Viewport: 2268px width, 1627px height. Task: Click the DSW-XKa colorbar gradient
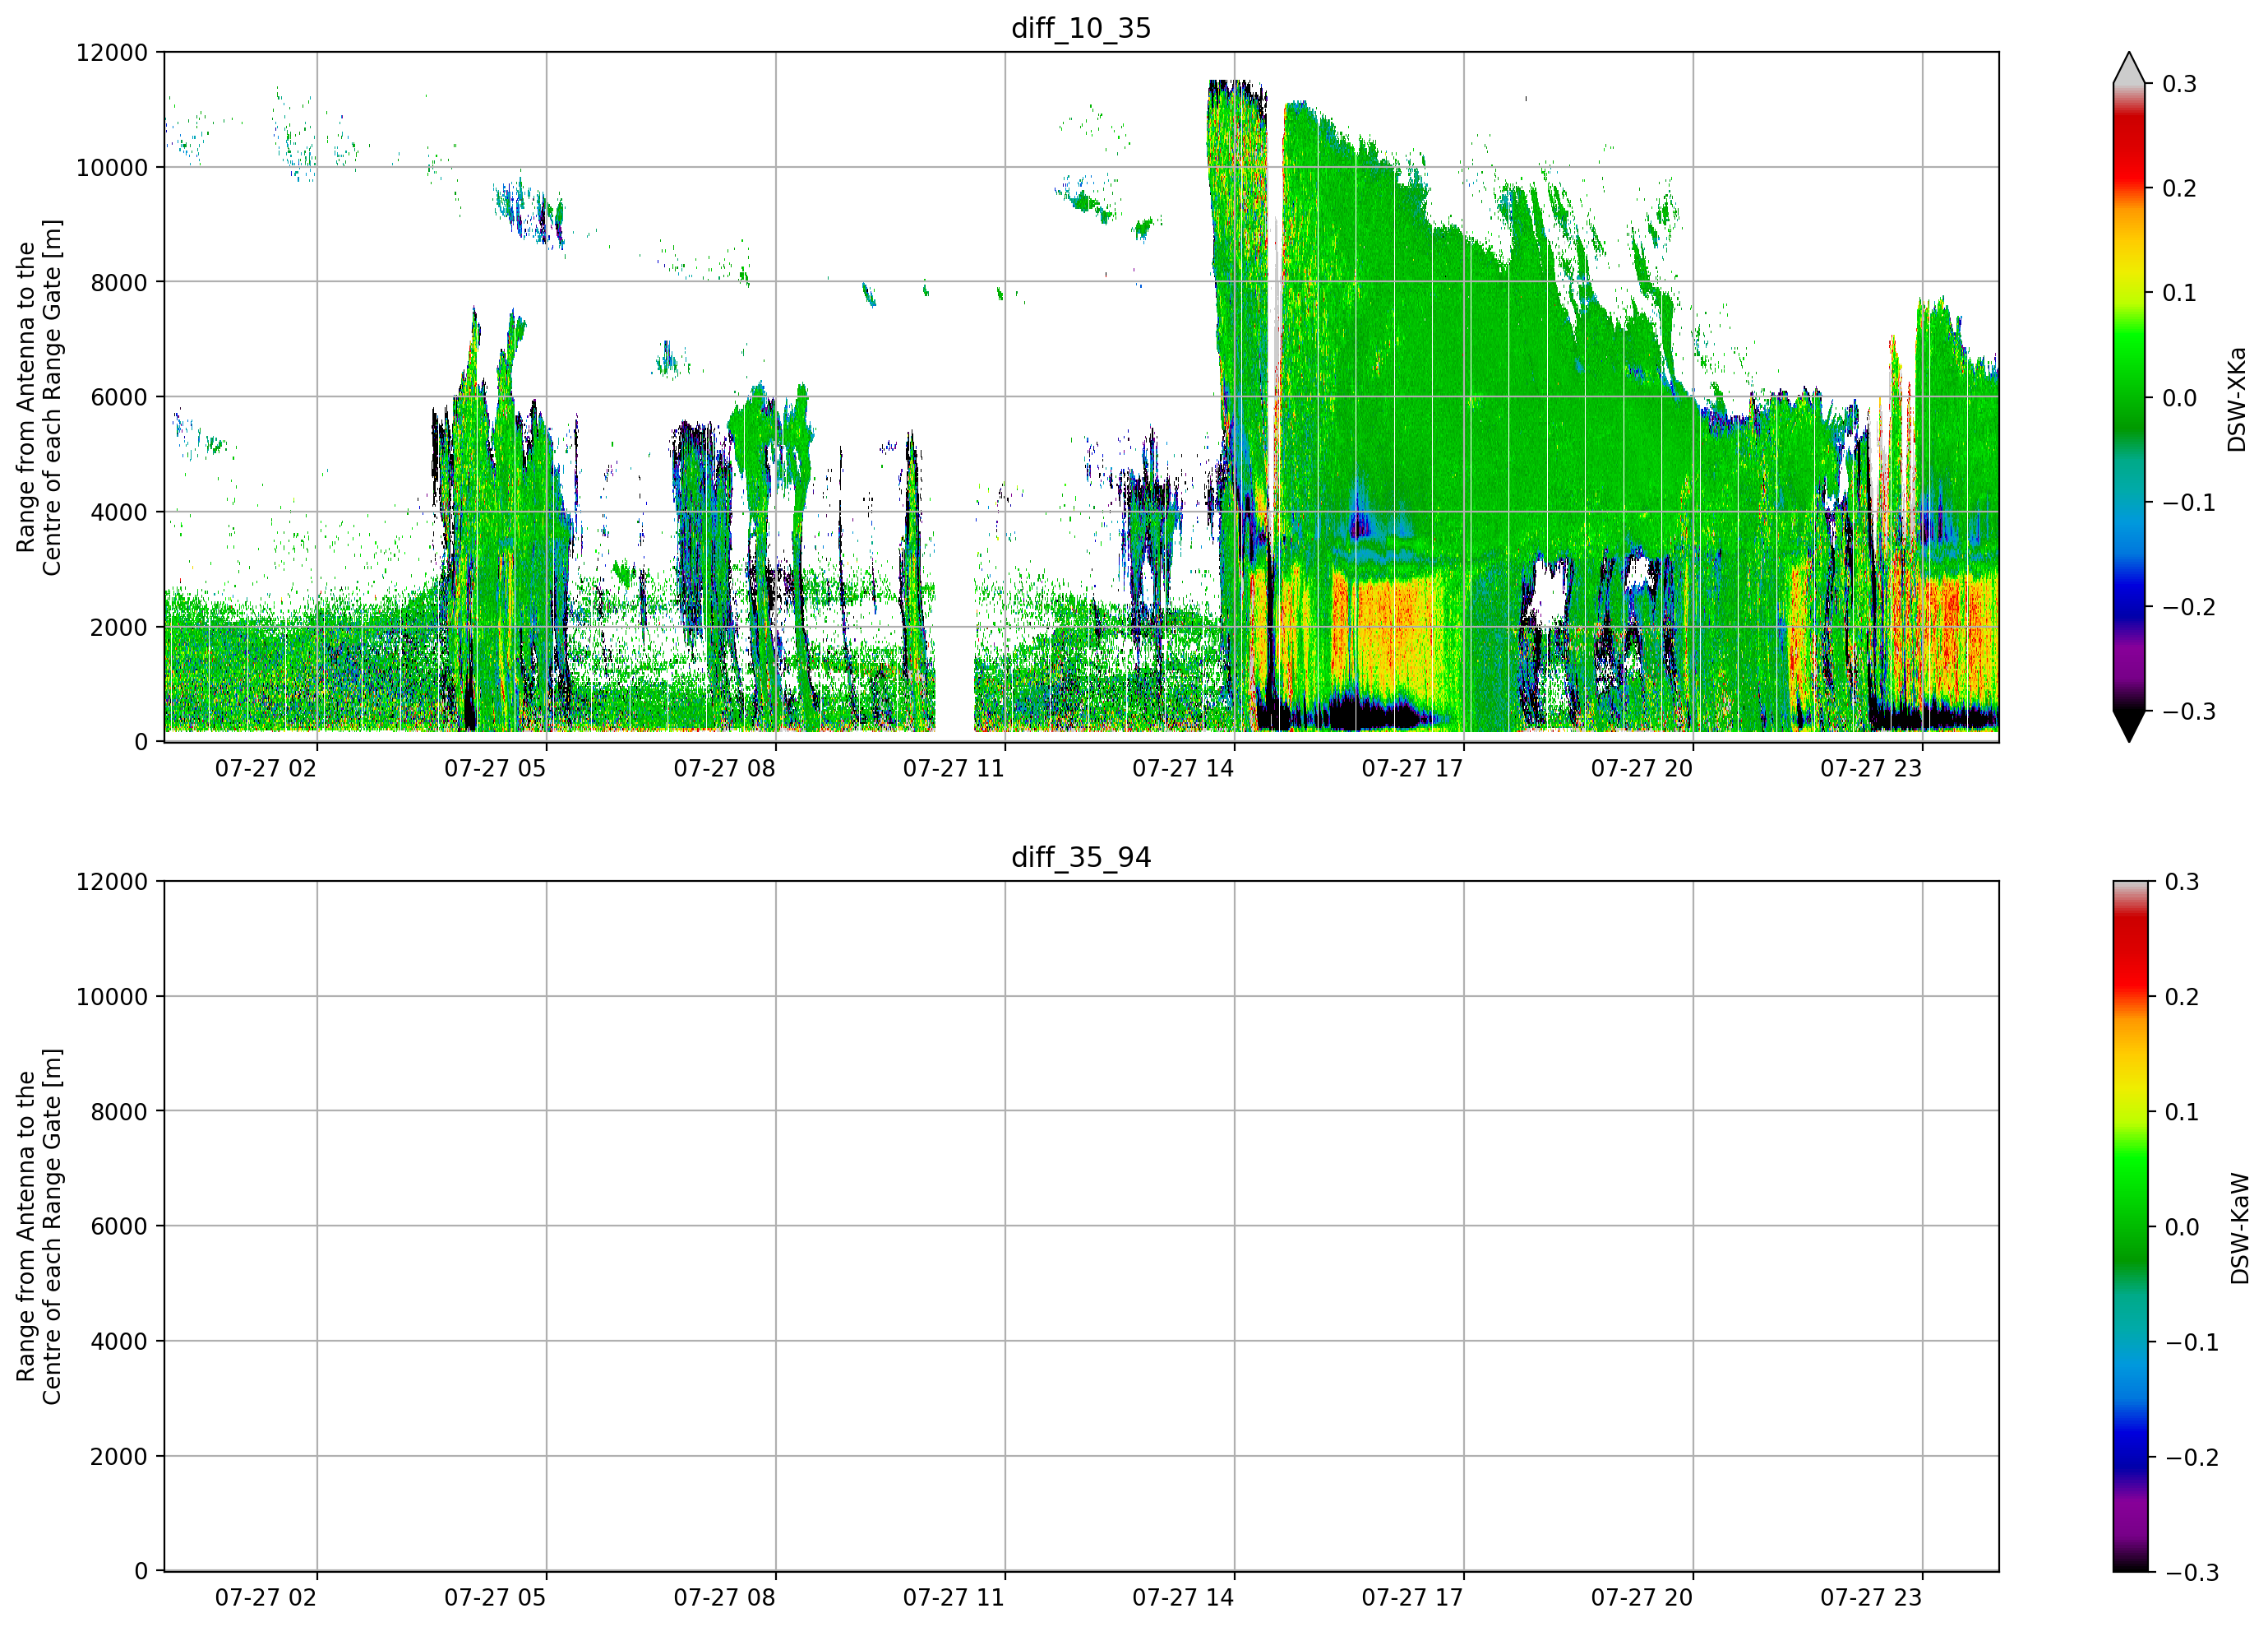click(2129, 397)
